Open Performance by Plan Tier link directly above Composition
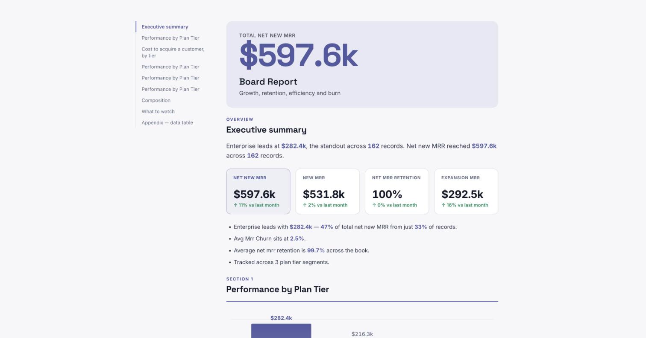 point(170,90)
